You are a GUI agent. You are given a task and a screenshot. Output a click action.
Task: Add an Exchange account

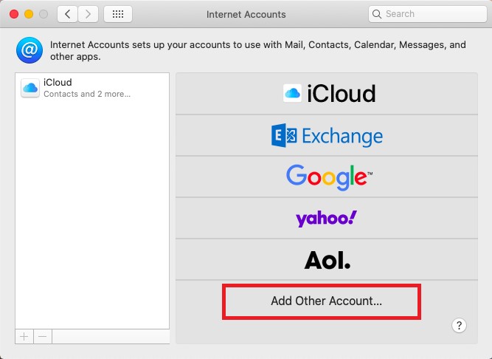327,135
